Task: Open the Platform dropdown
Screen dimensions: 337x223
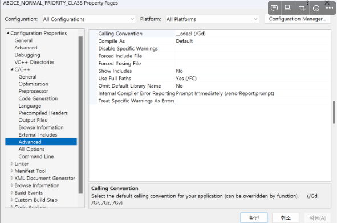Action: point(212,19)
